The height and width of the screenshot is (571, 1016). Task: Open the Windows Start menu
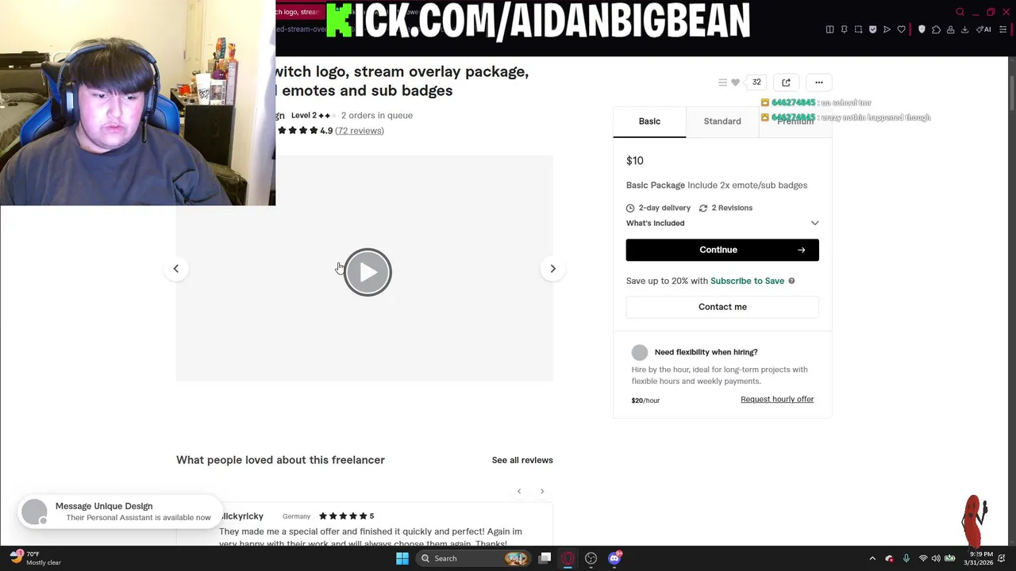(402, 558)
